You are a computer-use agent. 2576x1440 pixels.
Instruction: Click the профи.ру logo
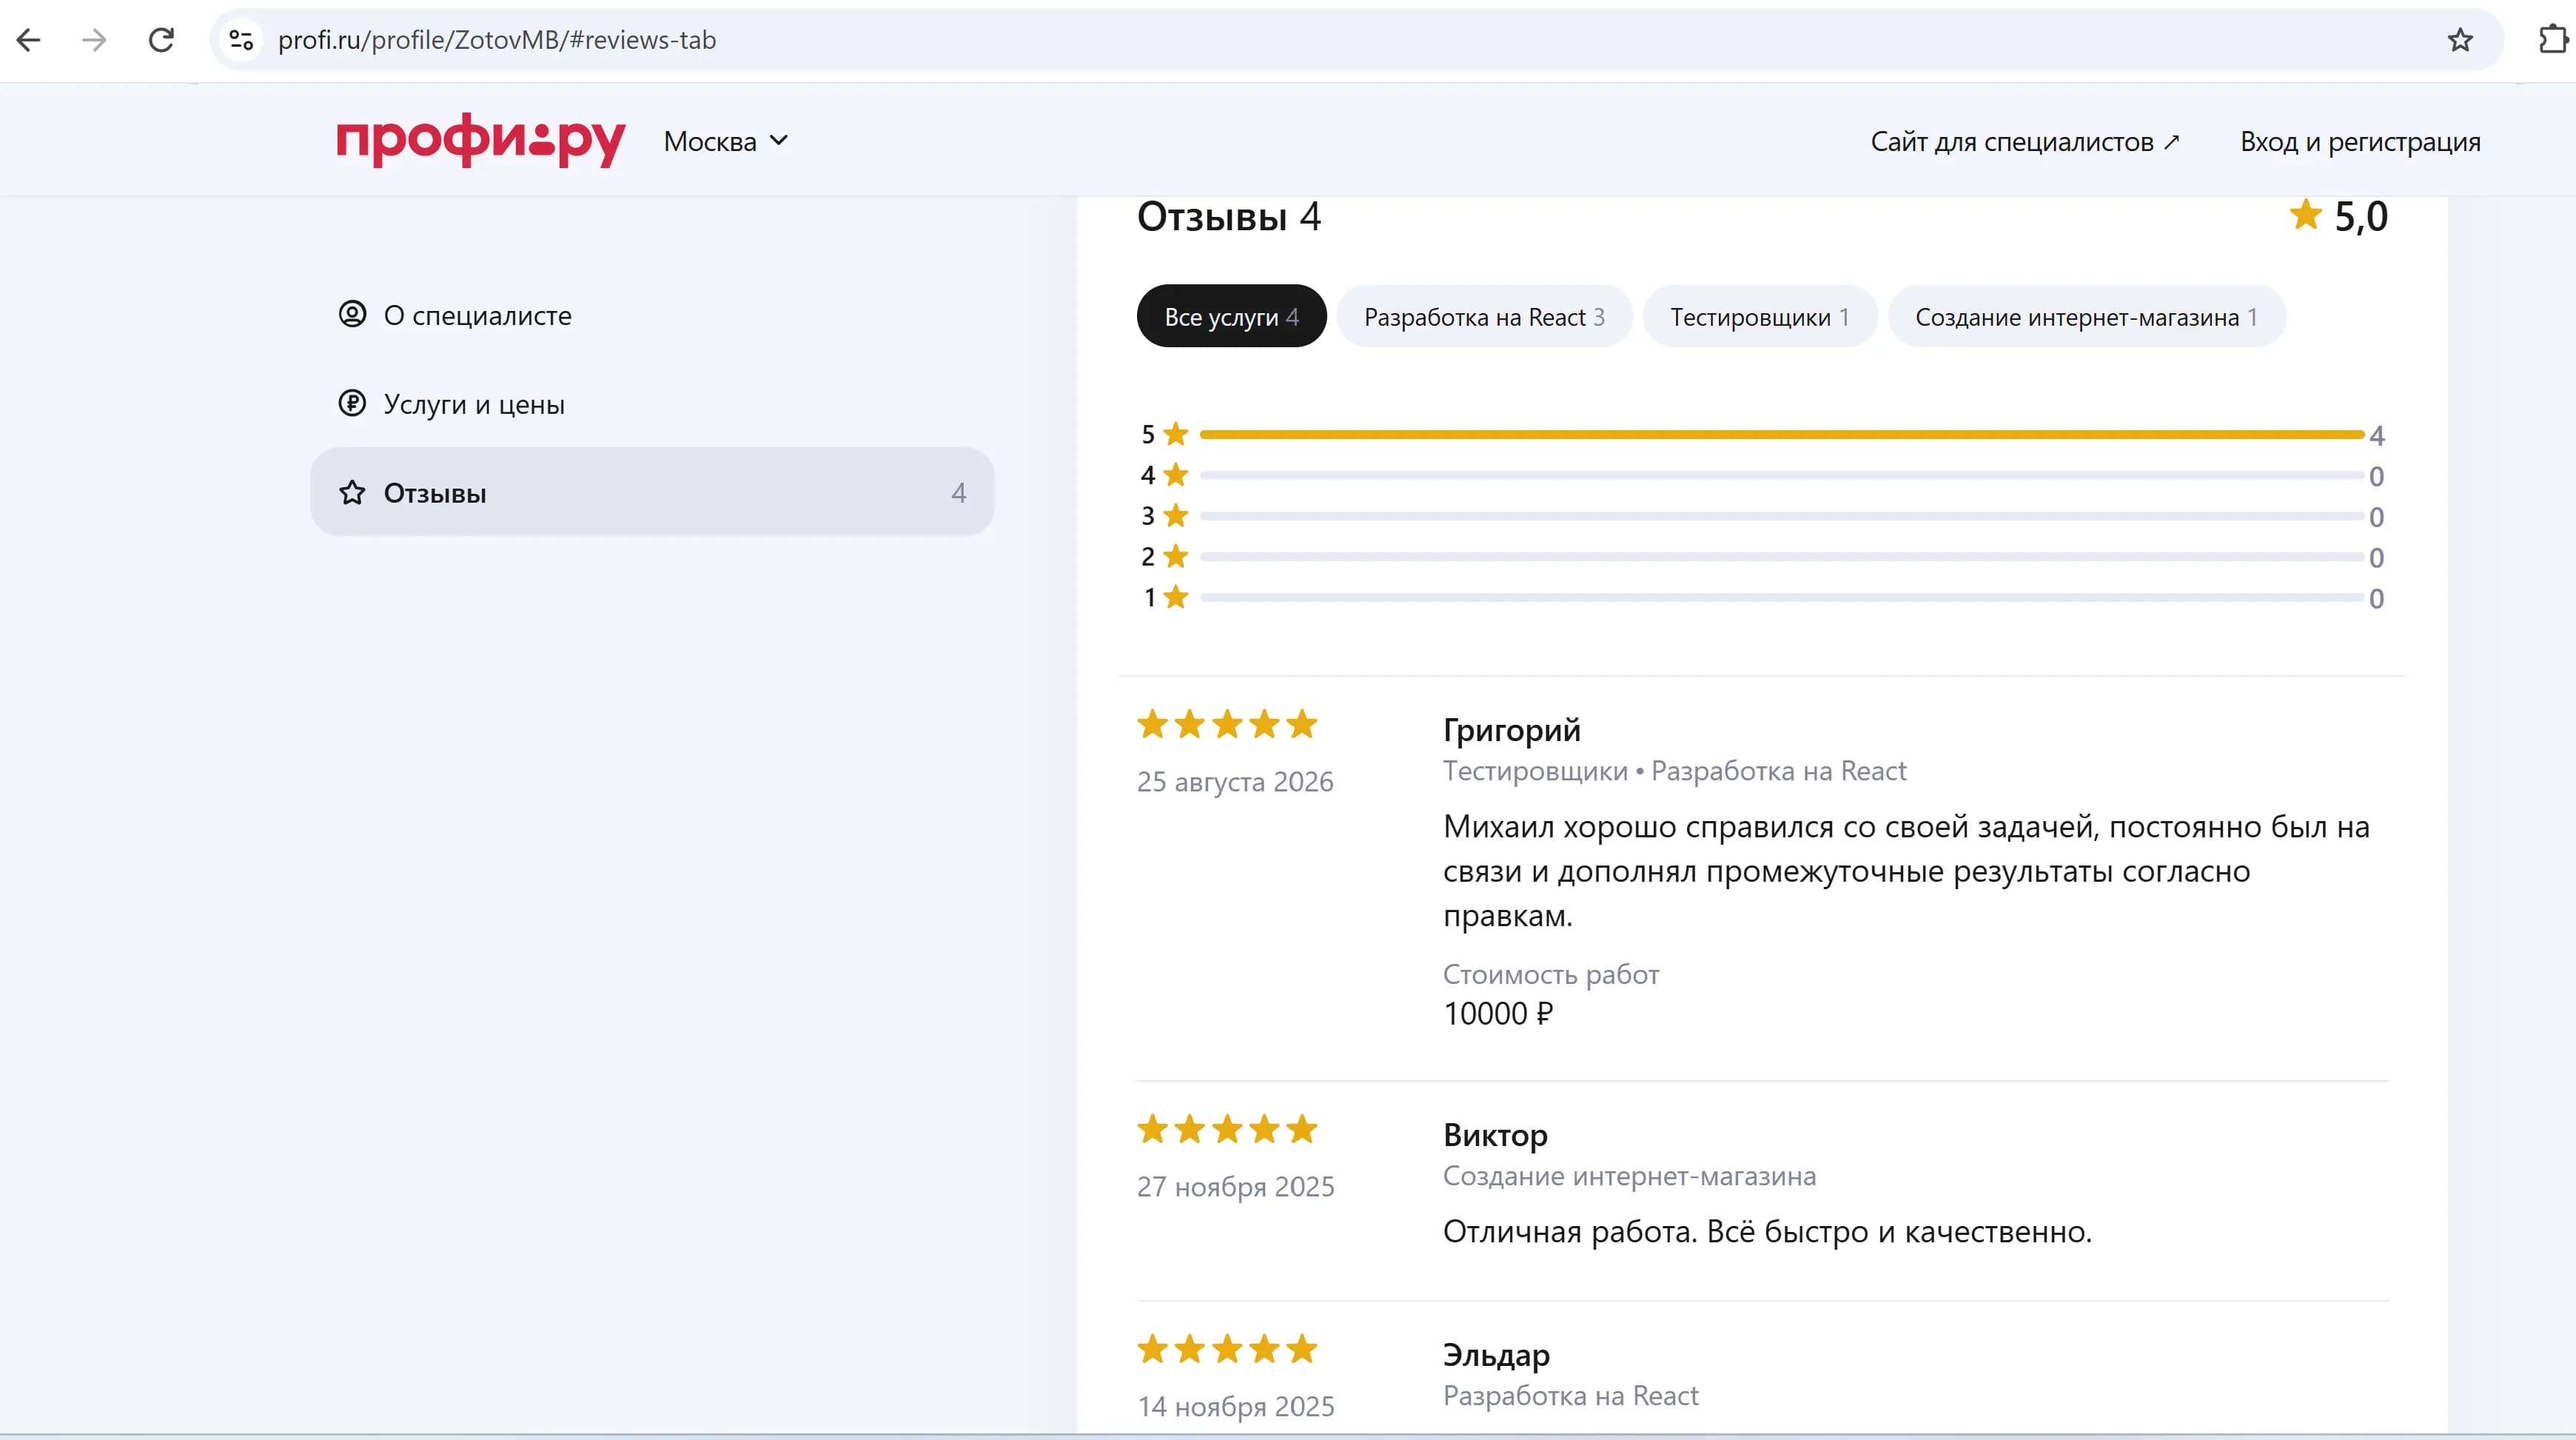480,140
